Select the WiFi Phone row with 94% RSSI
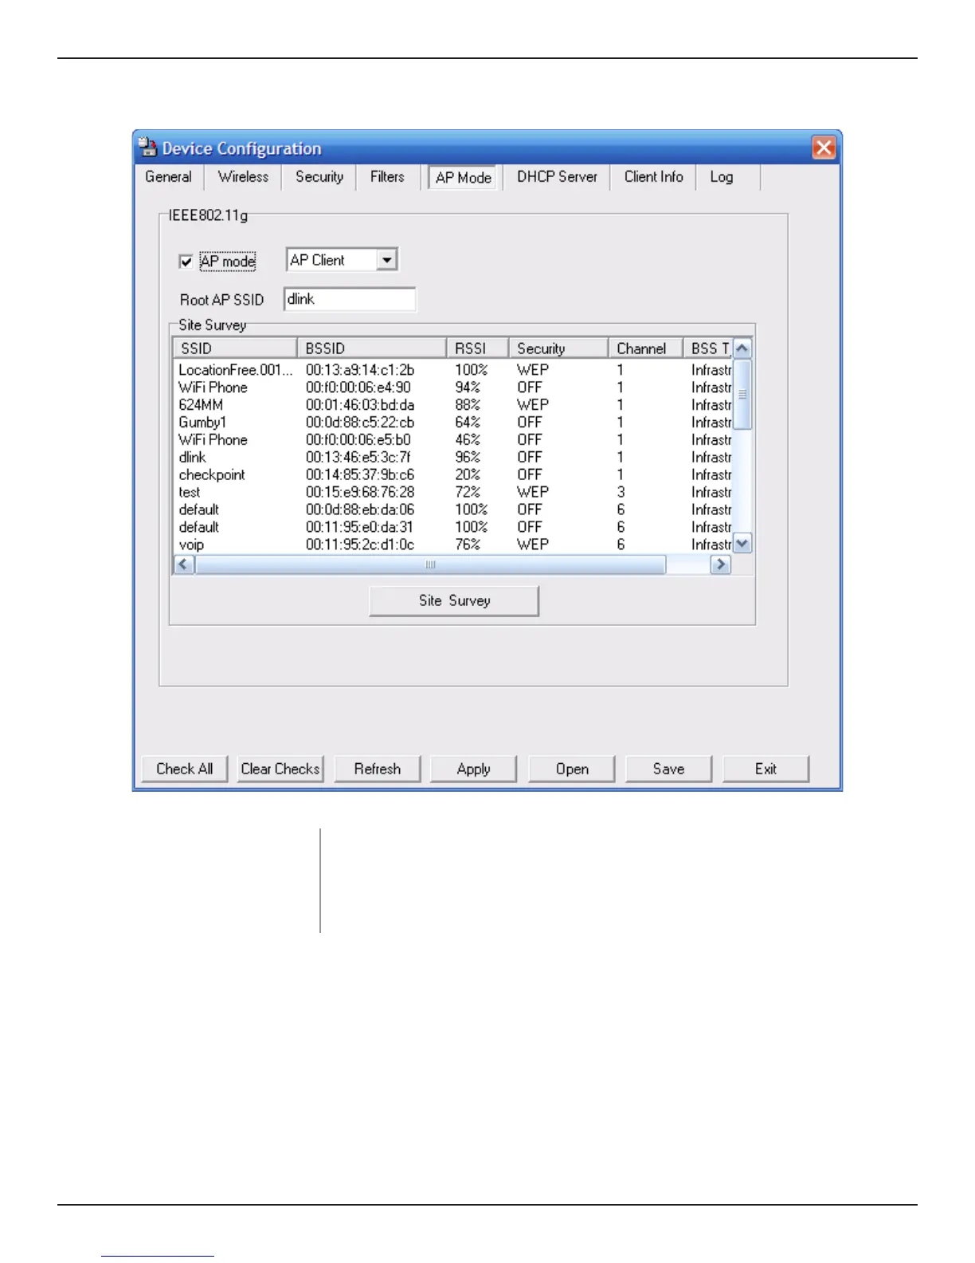The width and height of the screenshot is (975, 1263). click(x=452, y=388)
